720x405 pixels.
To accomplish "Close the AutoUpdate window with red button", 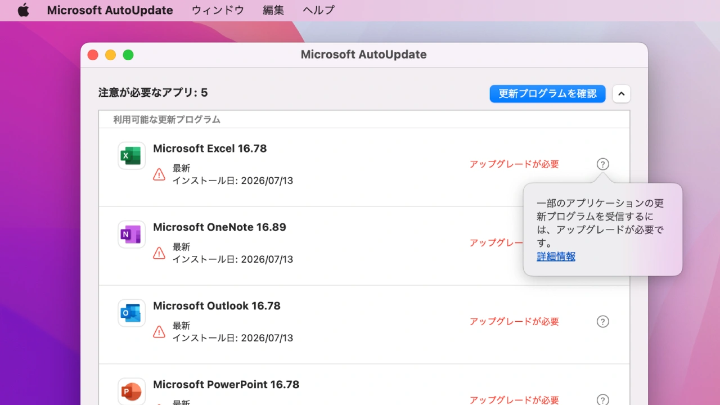I will 93,55.
